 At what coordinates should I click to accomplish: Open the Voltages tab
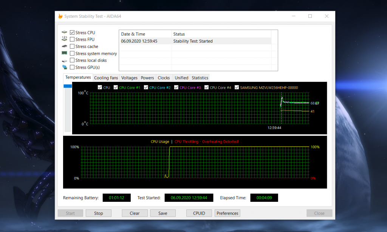click(129, 78)
